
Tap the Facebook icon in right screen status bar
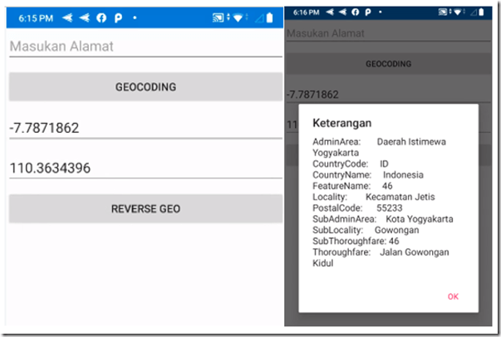[371, 15]
